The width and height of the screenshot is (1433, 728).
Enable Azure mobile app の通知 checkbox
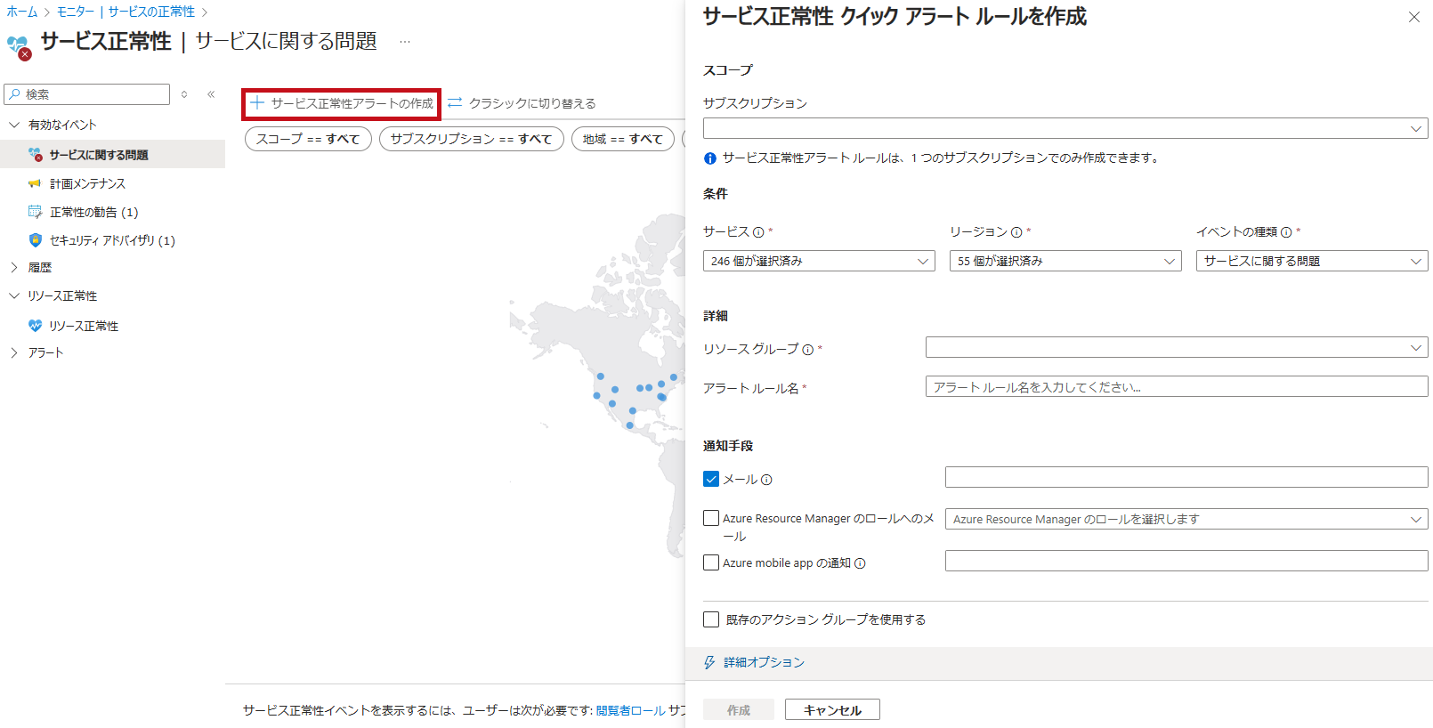click(711, 562)
